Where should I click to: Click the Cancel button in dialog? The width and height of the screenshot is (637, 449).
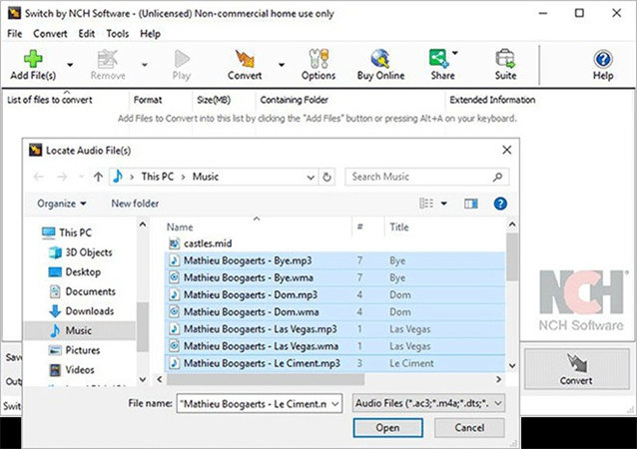point(469,428)
